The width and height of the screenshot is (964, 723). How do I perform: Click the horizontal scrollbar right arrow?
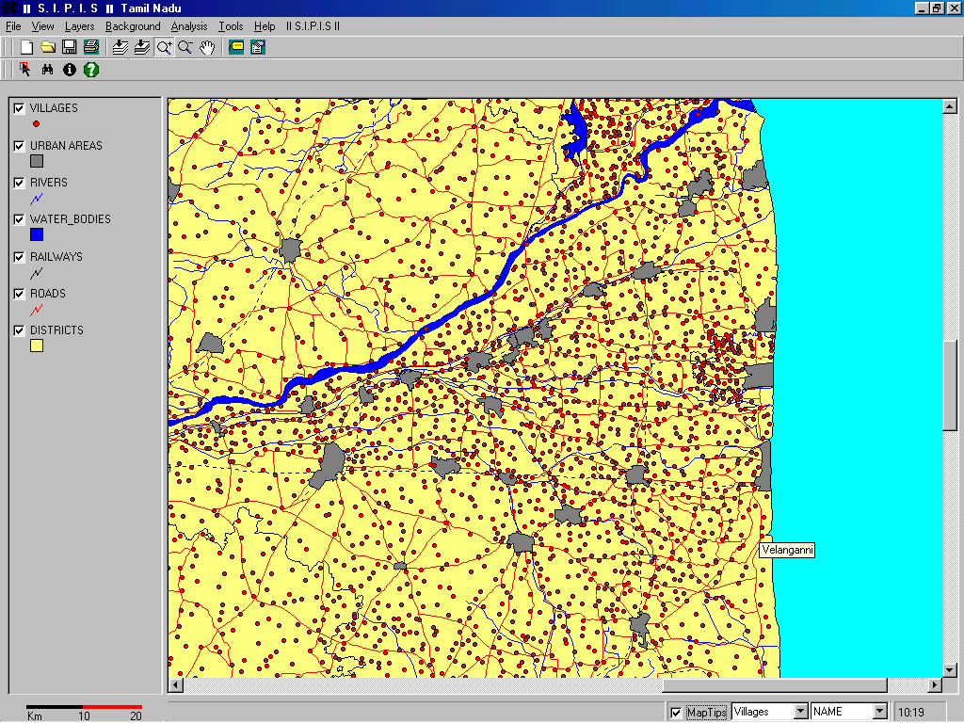click(935, 685)
